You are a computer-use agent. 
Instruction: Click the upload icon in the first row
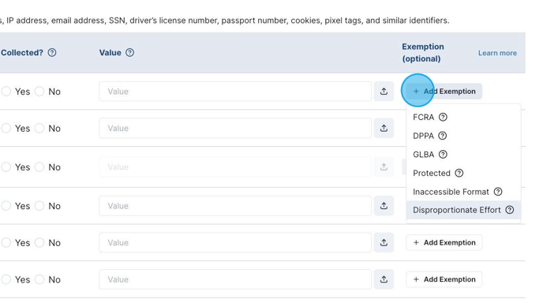(384, 92)
